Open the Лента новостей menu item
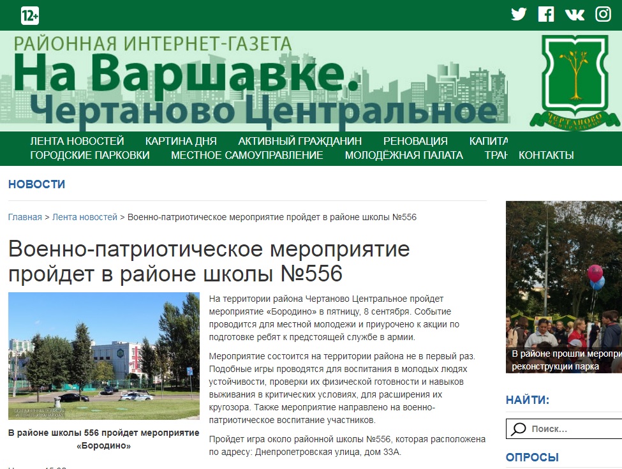This screenshot has height=469, width=622. [x=77, y=141]
